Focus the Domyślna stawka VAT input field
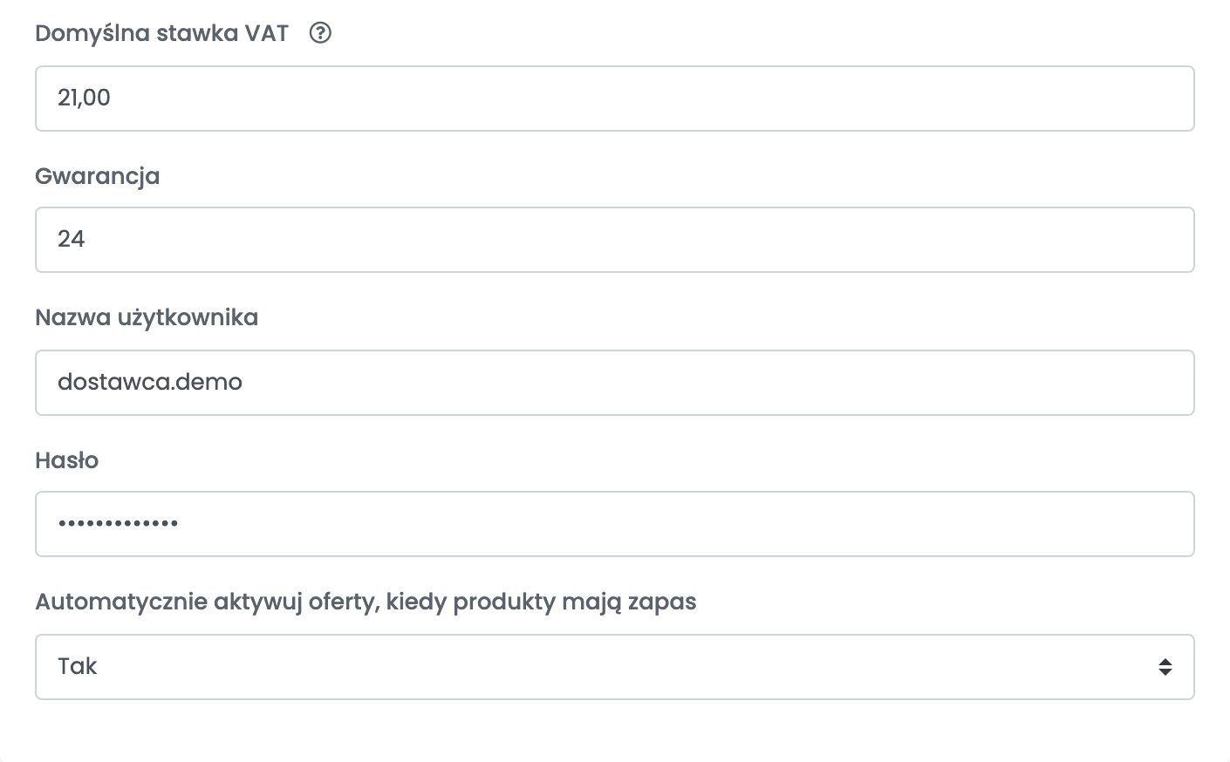Screen dimensions: 1230x762 (614, 99)
